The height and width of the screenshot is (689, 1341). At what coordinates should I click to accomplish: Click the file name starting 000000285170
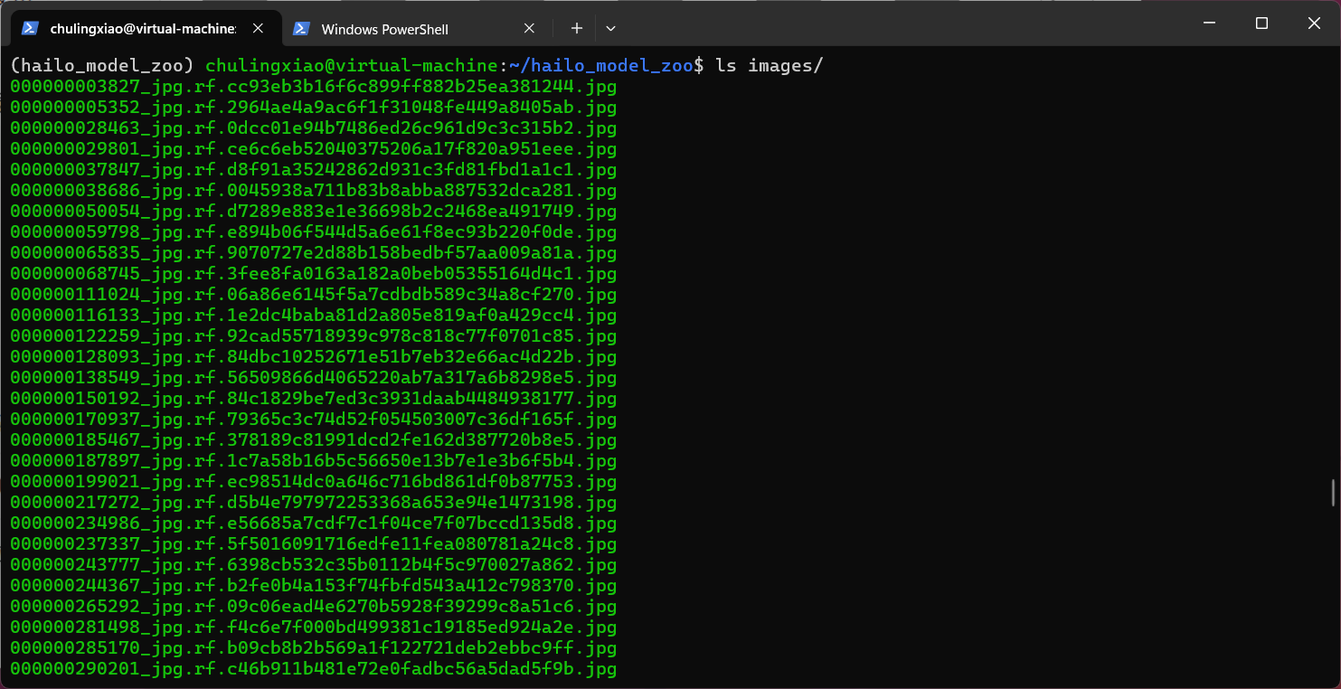point(314,648)
